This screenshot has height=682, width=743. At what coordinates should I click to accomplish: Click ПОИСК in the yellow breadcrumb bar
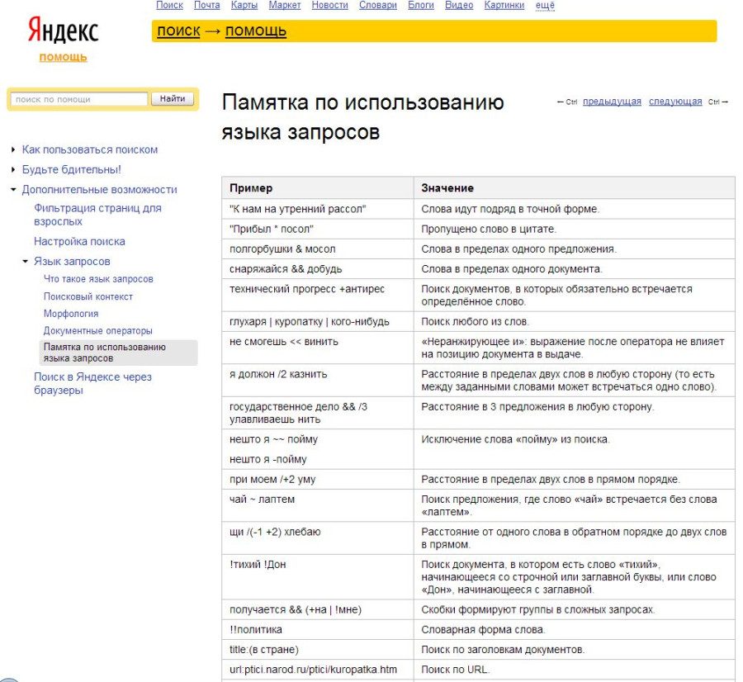[178, 31]
